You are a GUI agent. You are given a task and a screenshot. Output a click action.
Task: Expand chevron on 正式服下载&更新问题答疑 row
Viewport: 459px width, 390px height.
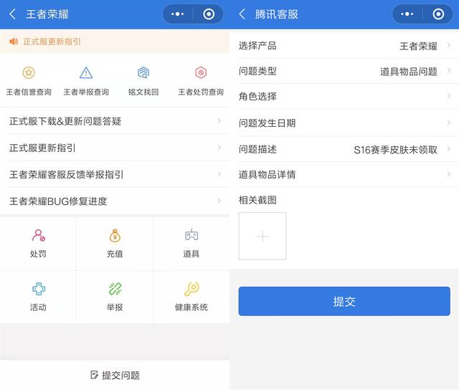[219, 121]
